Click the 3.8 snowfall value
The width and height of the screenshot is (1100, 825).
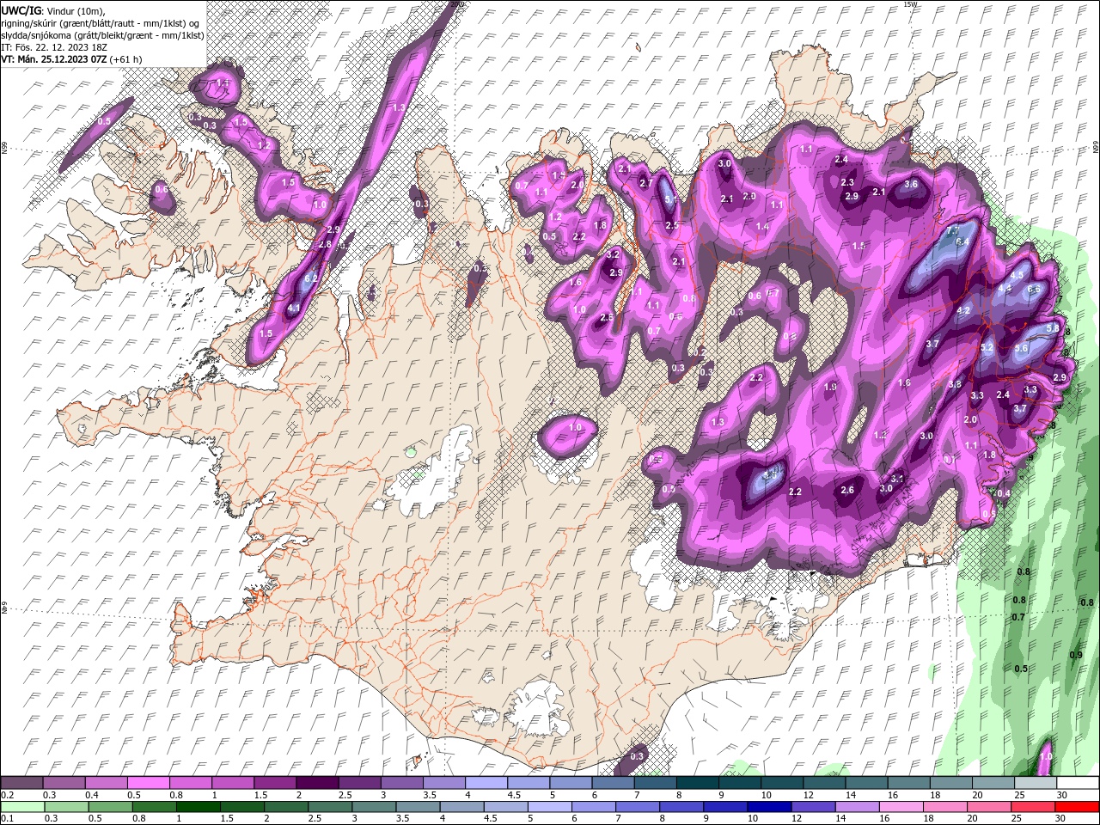(954, 384)
